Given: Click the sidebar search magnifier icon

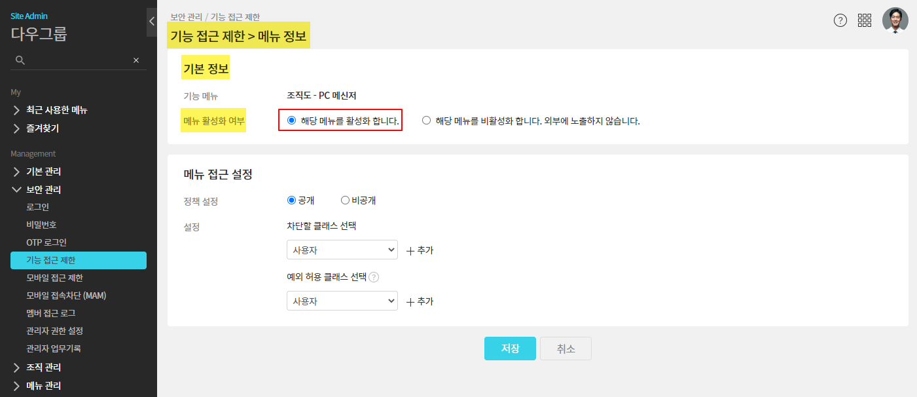Looking at the screenshot, I should coord(20,60).
